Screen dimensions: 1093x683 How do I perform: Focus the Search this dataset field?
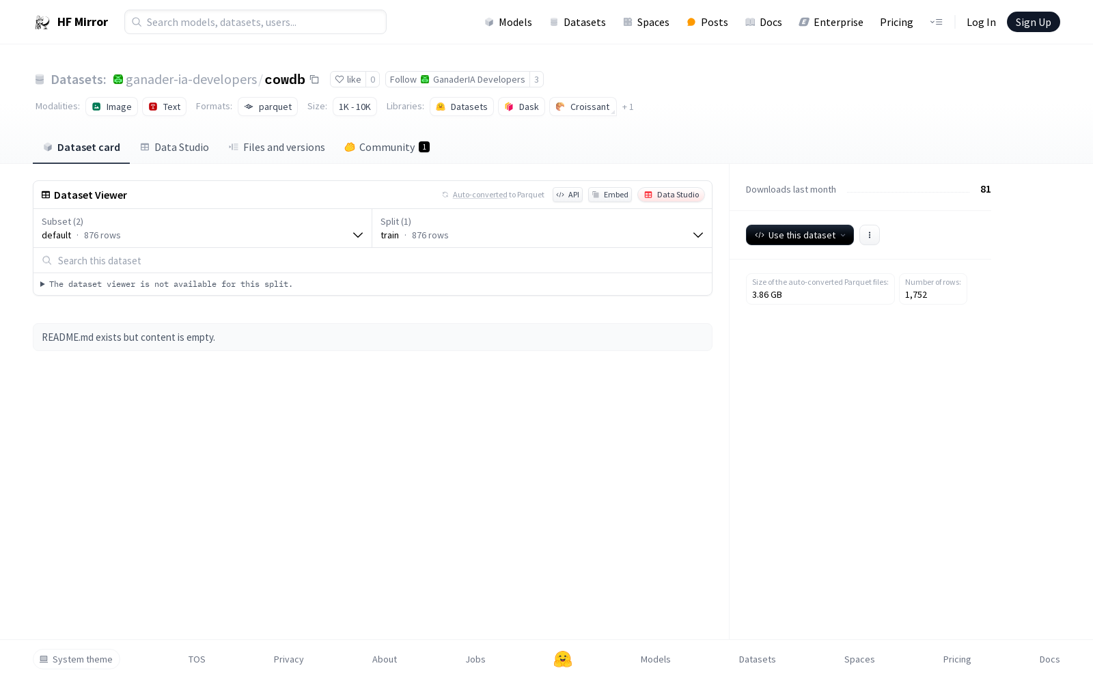point(372,260)
